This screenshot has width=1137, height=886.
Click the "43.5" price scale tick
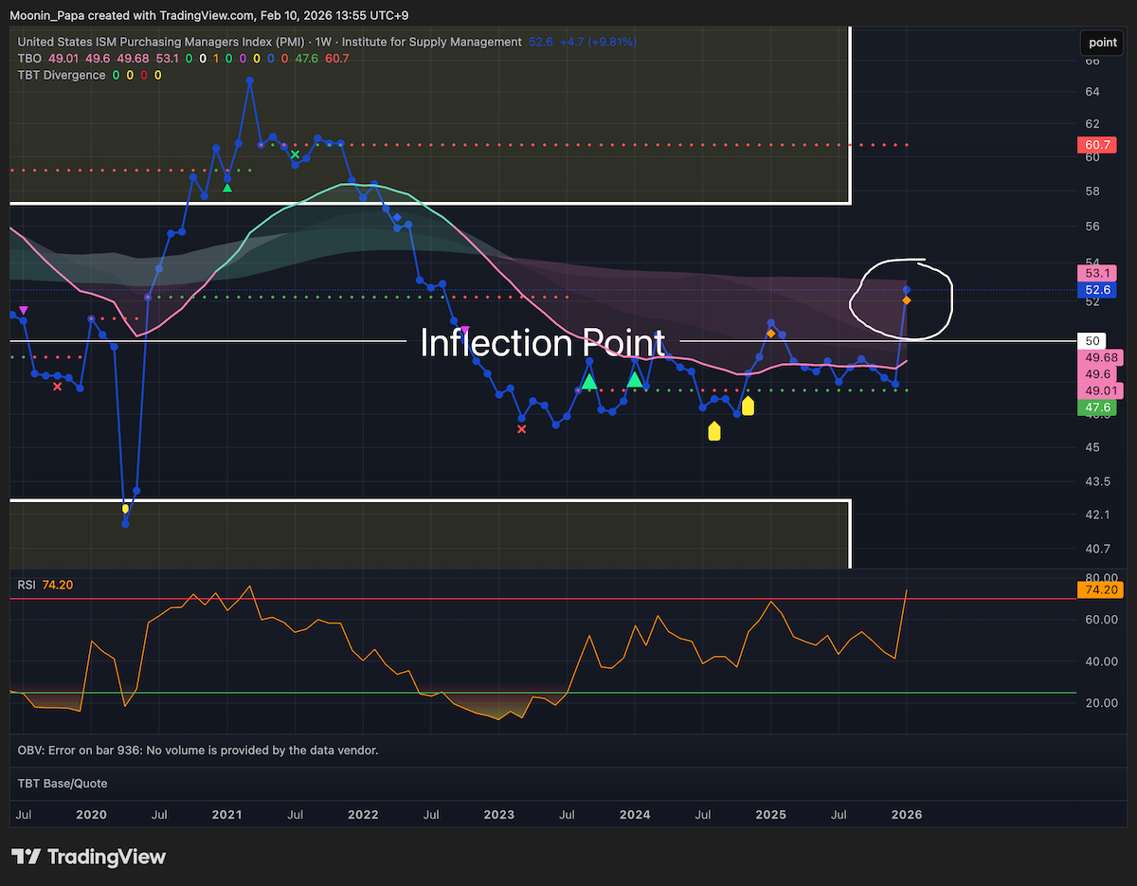pos(1097,481)
